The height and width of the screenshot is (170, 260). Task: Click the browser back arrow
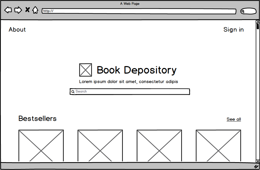[x=8, y=10]
